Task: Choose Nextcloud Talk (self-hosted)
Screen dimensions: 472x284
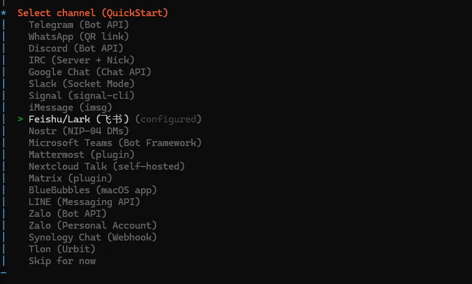Action: (x=107, y=167)
